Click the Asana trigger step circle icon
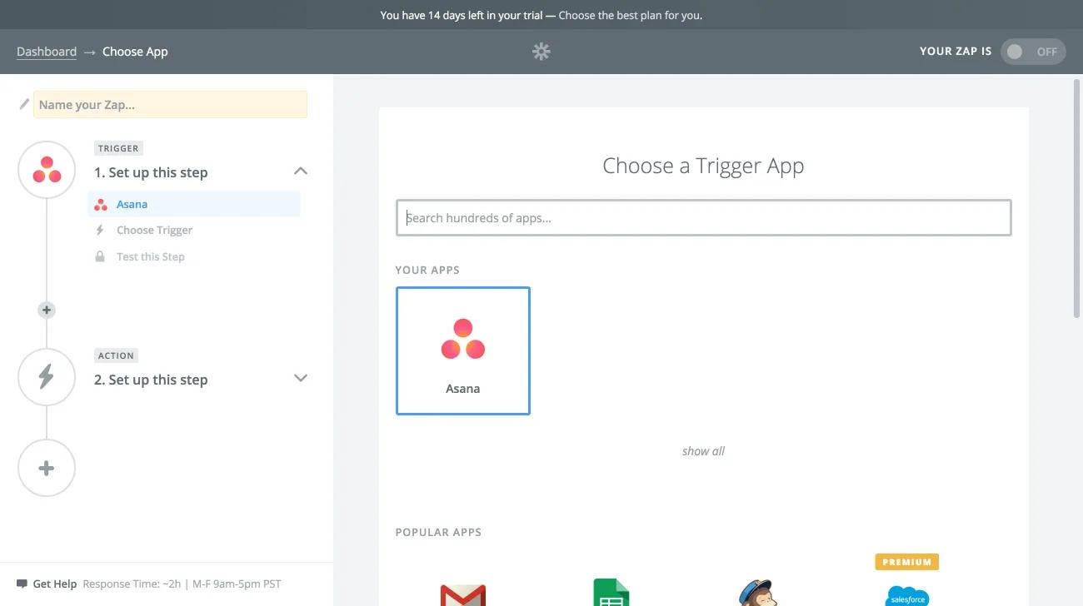This screenshot has width=1083, height=606. click(47, 170)
